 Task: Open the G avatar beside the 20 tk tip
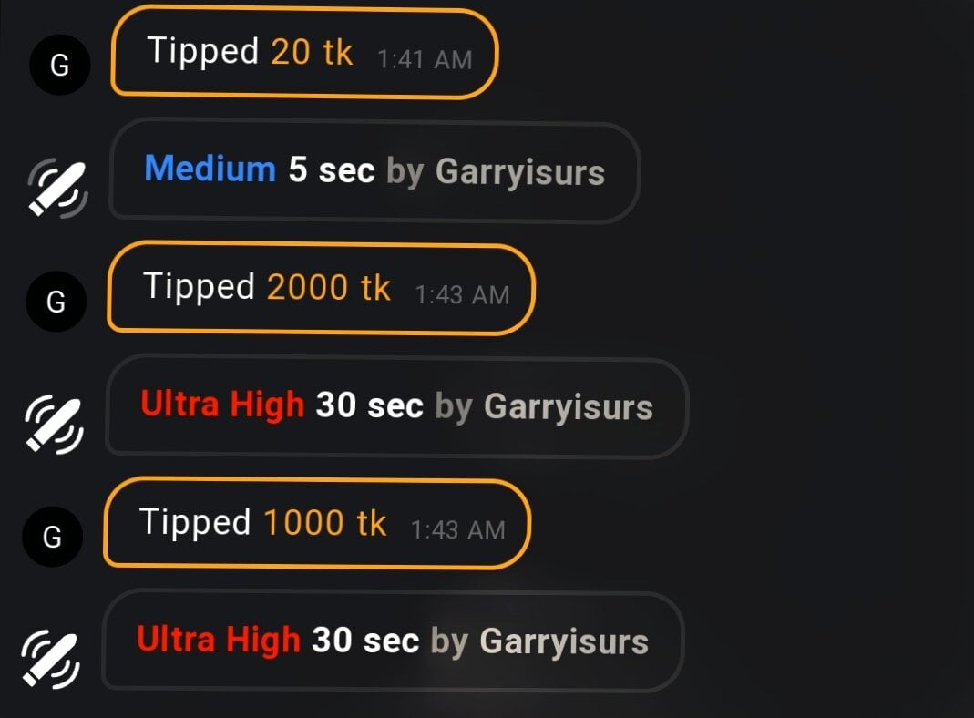(59, 65)
